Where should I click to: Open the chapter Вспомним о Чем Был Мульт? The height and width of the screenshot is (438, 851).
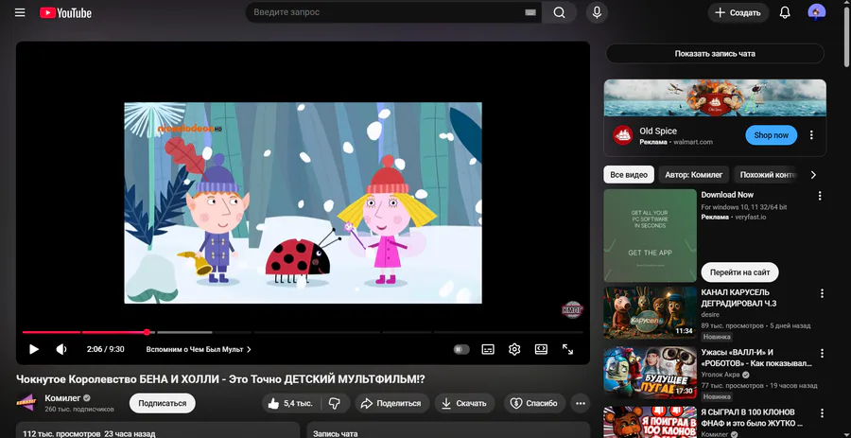(x=199, y=349)
